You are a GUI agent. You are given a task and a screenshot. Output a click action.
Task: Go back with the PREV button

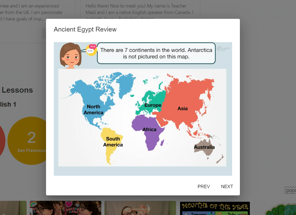[204, 187]
